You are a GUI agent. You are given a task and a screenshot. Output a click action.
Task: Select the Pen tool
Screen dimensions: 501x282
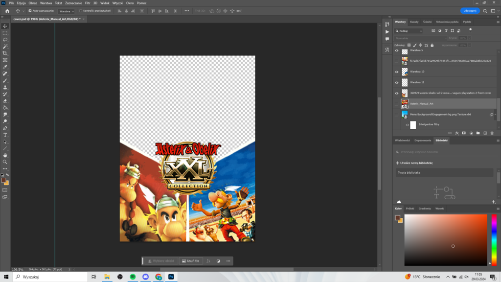[x=5, y=128]
